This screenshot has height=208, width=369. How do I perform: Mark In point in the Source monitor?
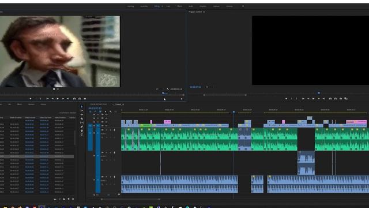(36, 99)
